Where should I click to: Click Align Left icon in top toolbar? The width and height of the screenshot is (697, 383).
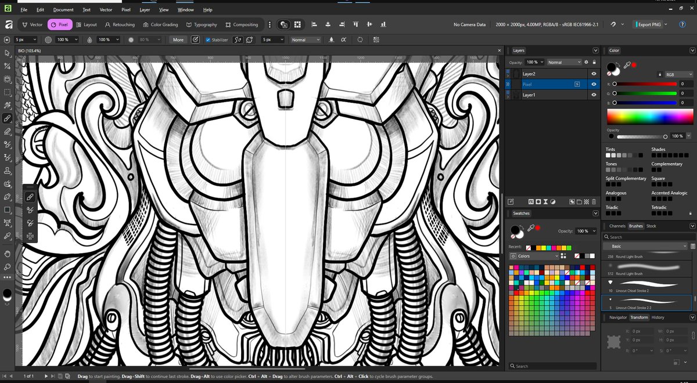tap(315, 24)
